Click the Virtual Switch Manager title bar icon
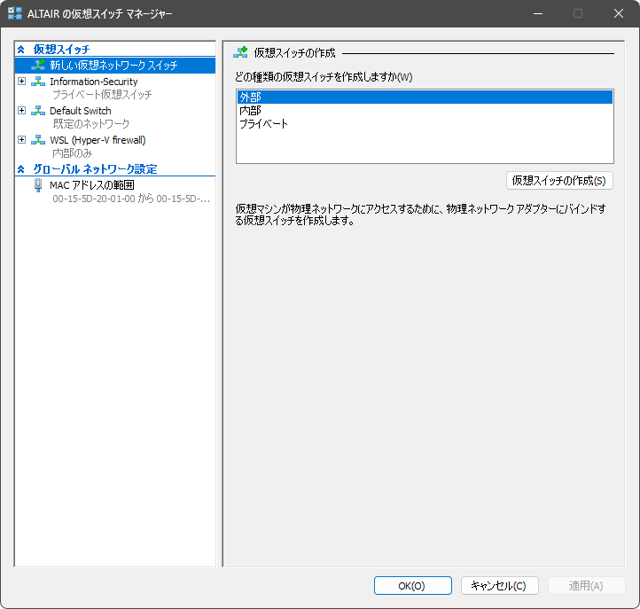 (15, 13)
